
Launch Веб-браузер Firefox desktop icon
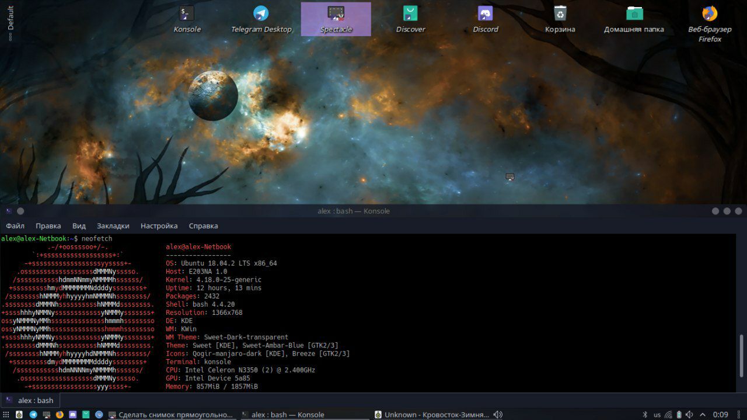[x=709, y=23]
